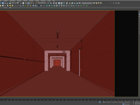Open the Customize menu
The width and height of the screenshot is (140, 105).
click(31, 1)
